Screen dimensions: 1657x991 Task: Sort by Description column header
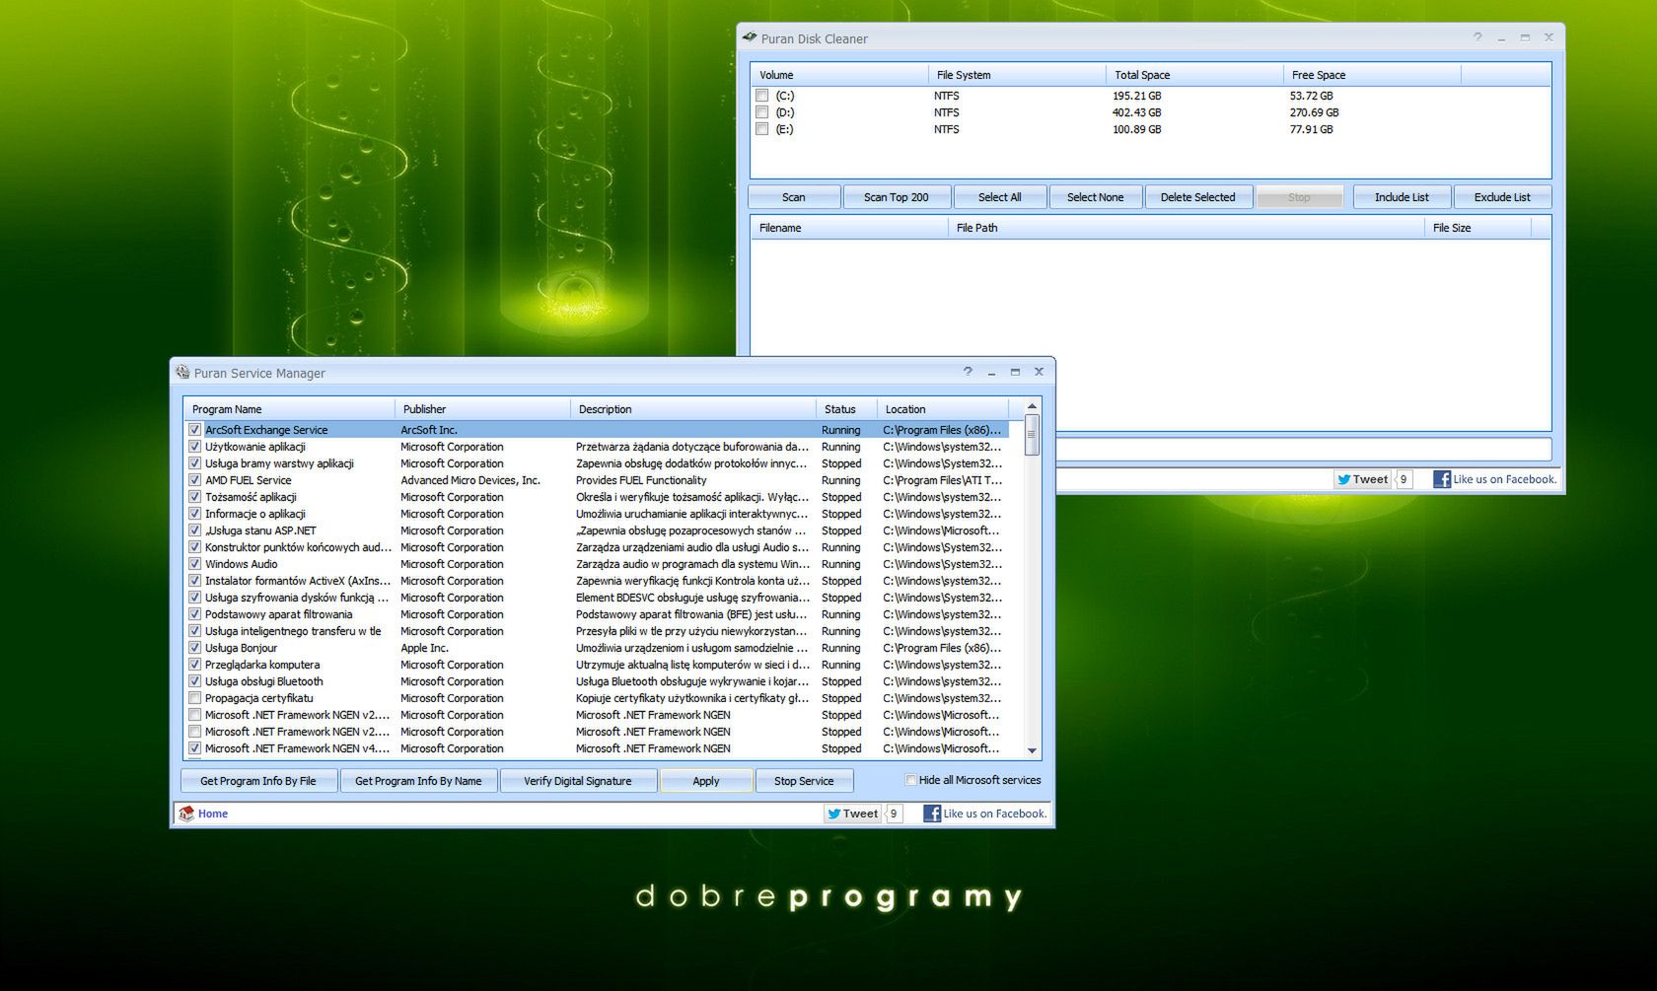(693, 409)
